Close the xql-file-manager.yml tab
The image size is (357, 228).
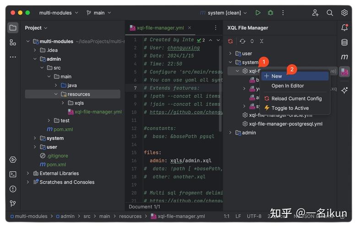189,28
